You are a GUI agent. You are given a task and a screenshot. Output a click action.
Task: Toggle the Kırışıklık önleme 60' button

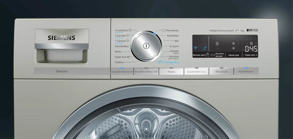[x=122, y=71]
